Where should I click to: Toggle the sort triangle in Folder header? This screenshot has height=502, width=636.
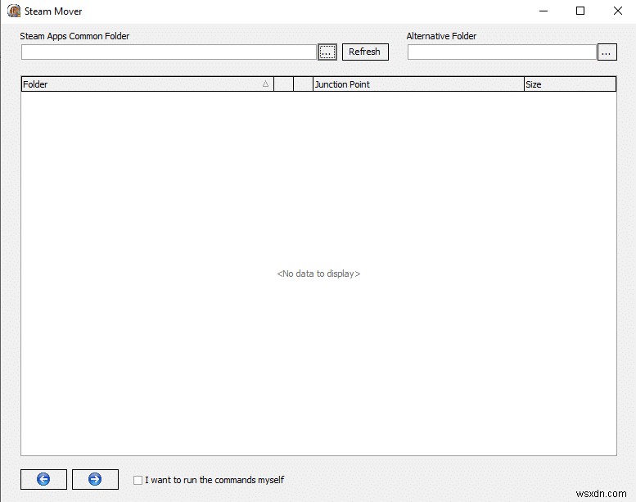click(x=265, y=84)
